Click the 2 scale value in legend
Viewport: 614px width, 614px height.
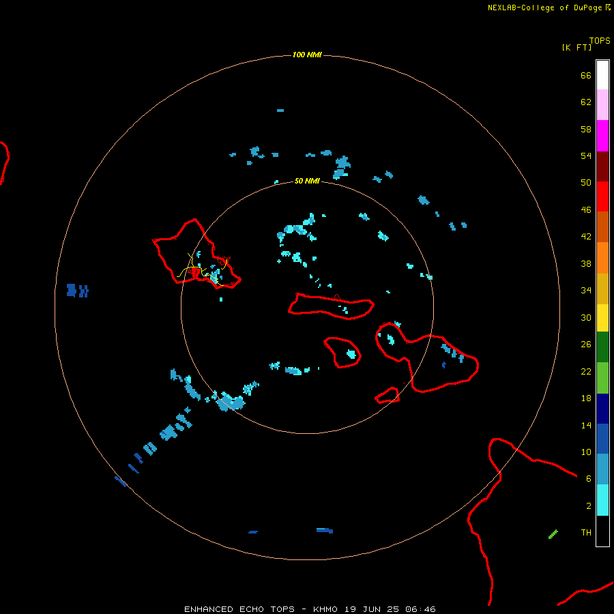pyautogui.click(x=589, y=506)
